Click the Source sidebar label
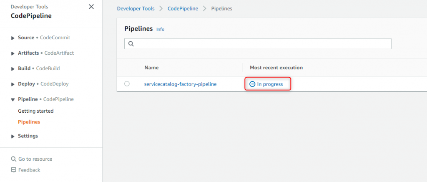The width and height of the screenshot is (427, 182). [26, 38]
